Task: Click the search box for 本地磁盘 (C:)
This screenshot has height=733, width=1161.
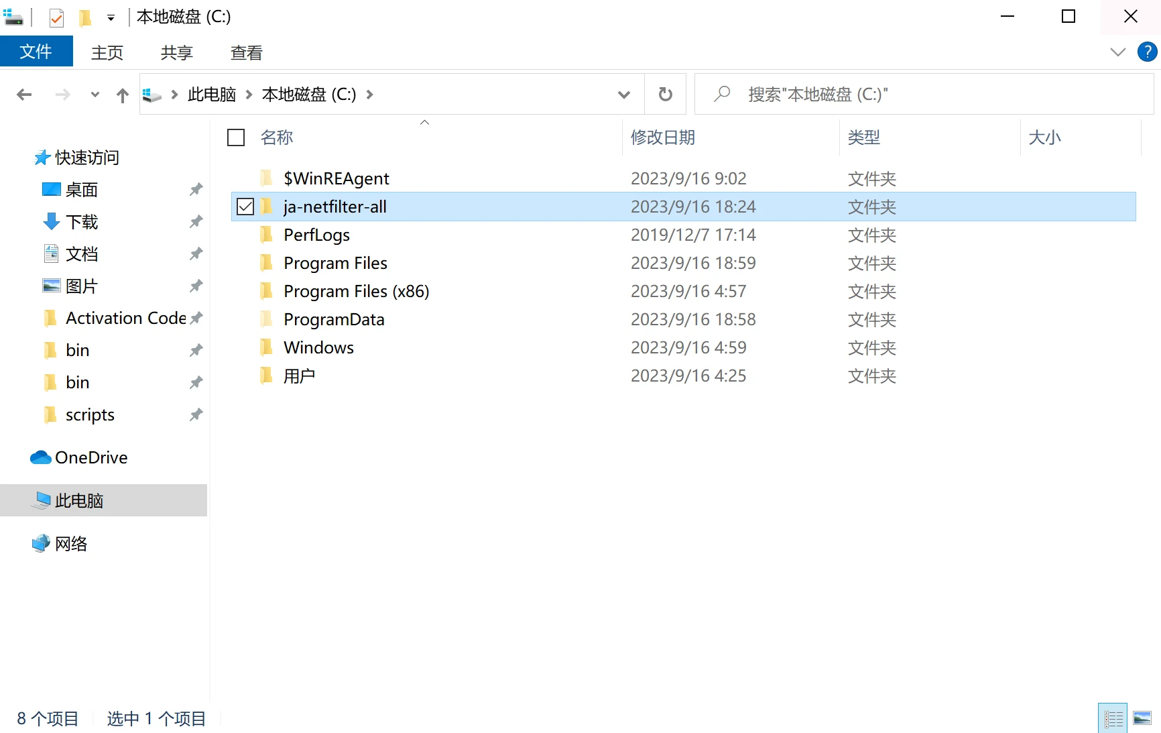Action: [924, 95]
